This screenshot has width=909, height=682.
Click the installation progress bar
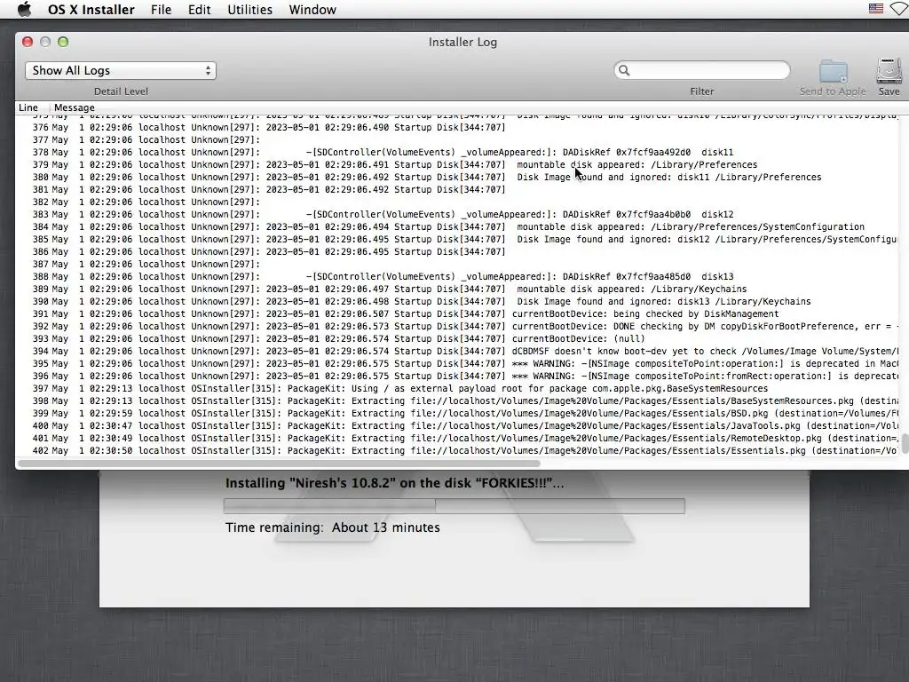[454, 505]
